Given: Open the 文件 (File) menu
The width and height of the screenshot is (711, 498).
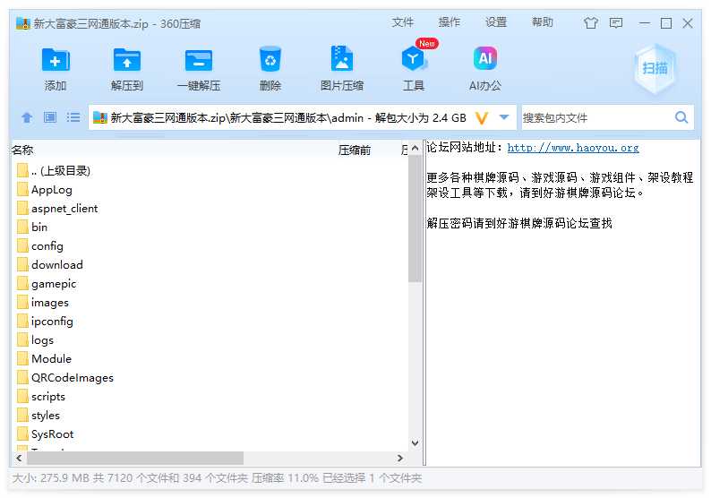Looking at the screenshot, I should 403,22.
